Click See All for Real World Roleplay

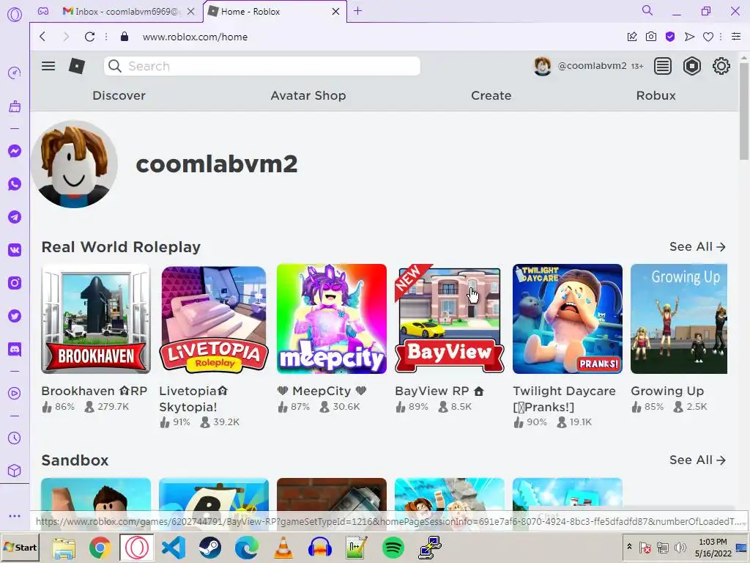697,246
